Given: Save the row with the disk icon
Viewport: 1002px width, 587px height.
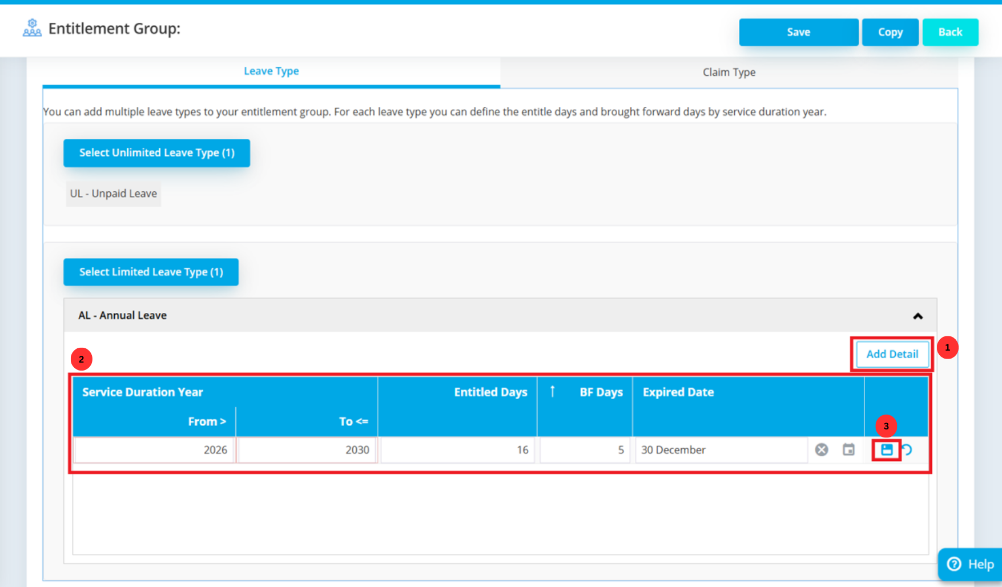Looking at the screenshot, I should (887, 450).
